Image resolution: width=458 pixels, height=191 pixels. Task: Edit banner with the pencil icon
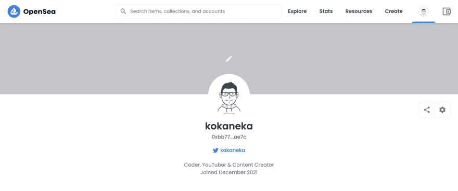coord(229,59)
